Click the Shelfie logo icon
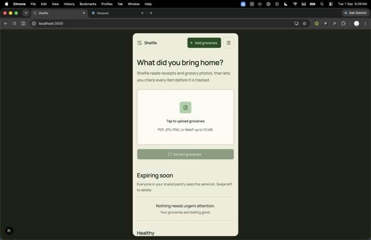Screen dimensions: 371x240 tap(139, 43)
